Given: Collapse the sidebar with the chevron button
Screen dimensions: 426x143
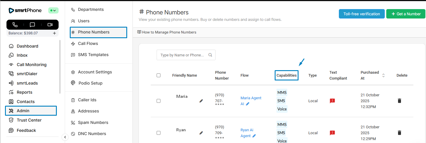Looking at the screenshot, I should 65,137.
